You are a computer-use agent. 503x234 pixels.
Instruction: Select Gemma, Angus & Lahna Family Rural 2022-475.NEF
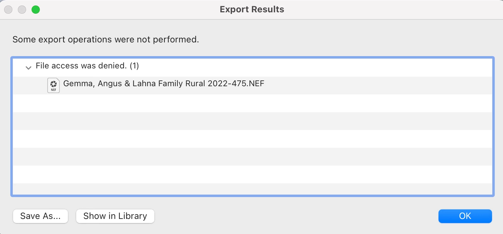[164, 83]
